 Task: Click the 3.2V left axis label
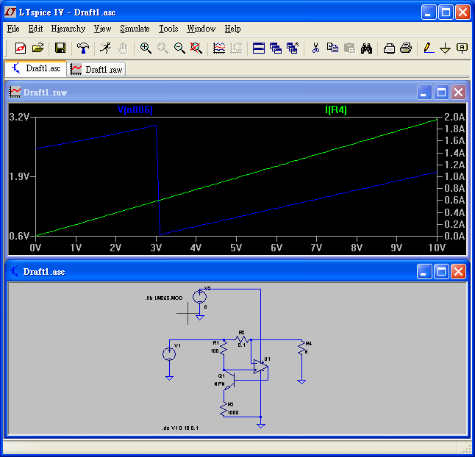19,117
